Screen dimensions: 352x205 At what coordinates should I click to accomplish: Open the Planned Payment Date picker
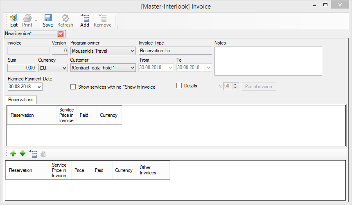(x=39, y=87)
